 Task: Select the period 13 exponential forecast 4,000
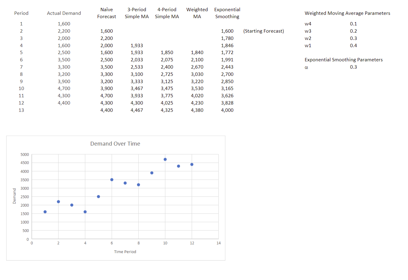[227, 110]
